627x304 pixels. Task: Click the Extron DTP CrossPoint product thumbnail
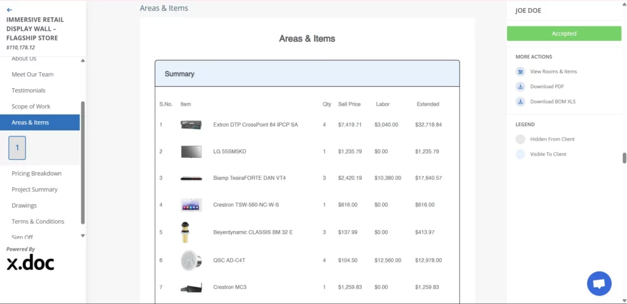(191, 125)
